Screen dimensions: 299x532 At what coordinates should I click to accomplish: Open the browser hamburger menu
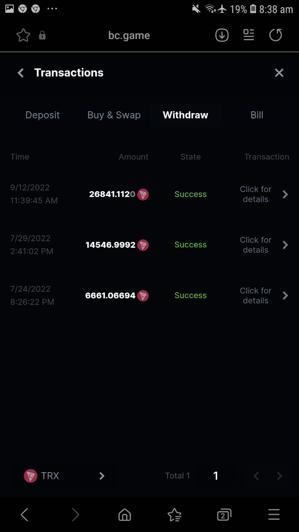[x=274, y=515]
